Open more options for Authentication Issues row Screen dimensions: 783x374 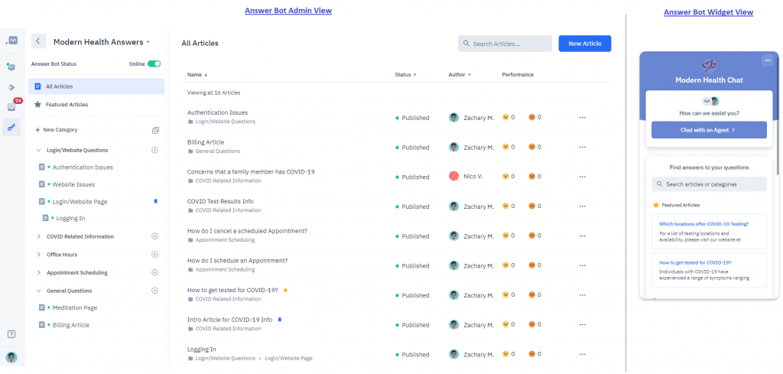click(582, 118)
